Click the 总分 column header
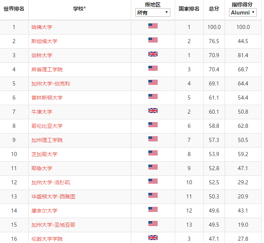 [x=214, y=9]
